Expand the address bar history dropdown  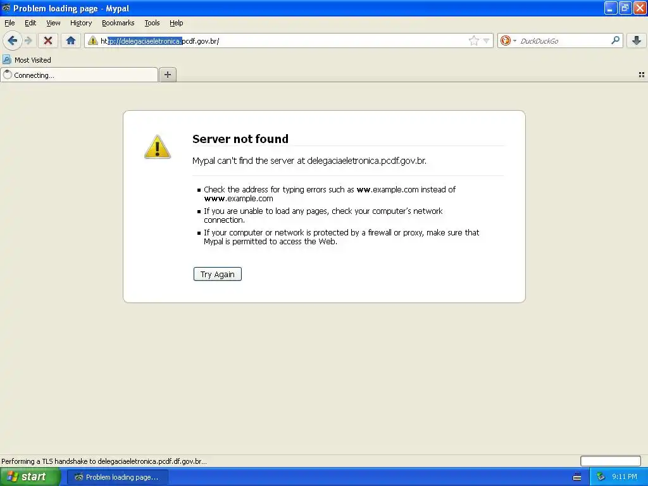click(x=487, y=40)
